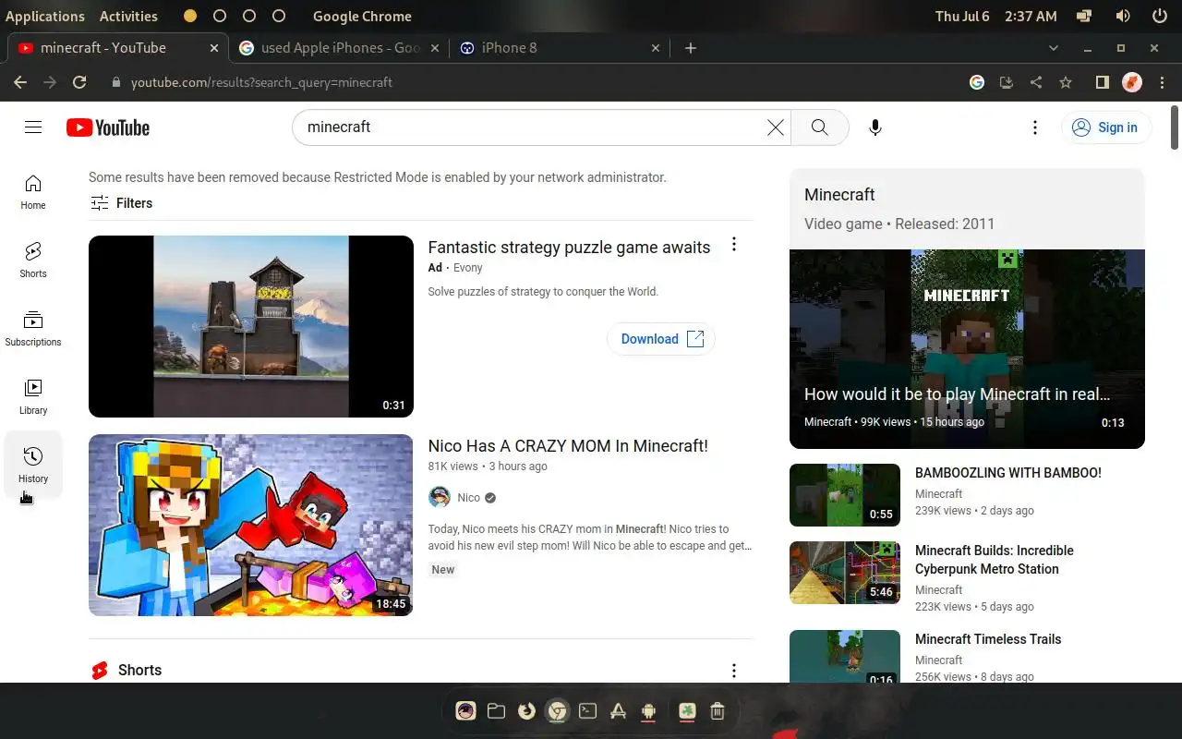
Task: Open the Applications menu
Action: (45, 16)
